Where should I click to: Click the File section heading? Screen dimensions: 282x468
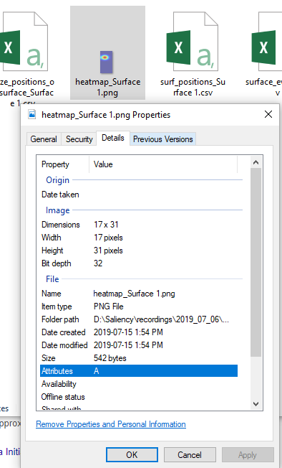point(52,279)
